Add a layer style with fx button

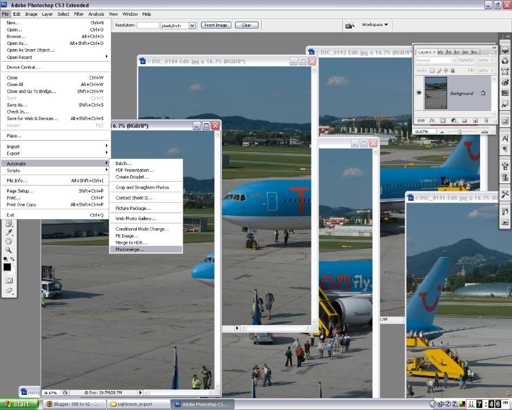(431, 121)
